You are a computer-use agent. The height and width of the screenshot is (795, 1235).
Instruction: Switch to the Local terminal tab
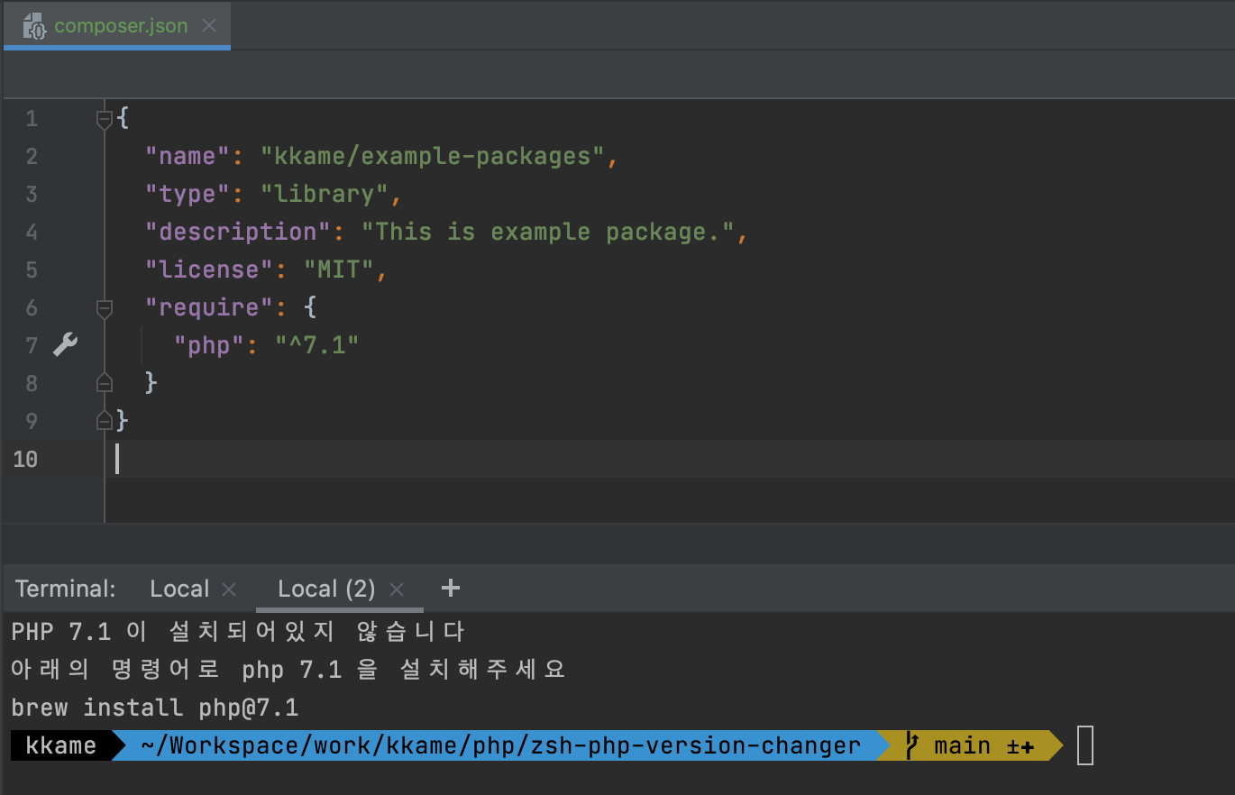tap(179, 589)
